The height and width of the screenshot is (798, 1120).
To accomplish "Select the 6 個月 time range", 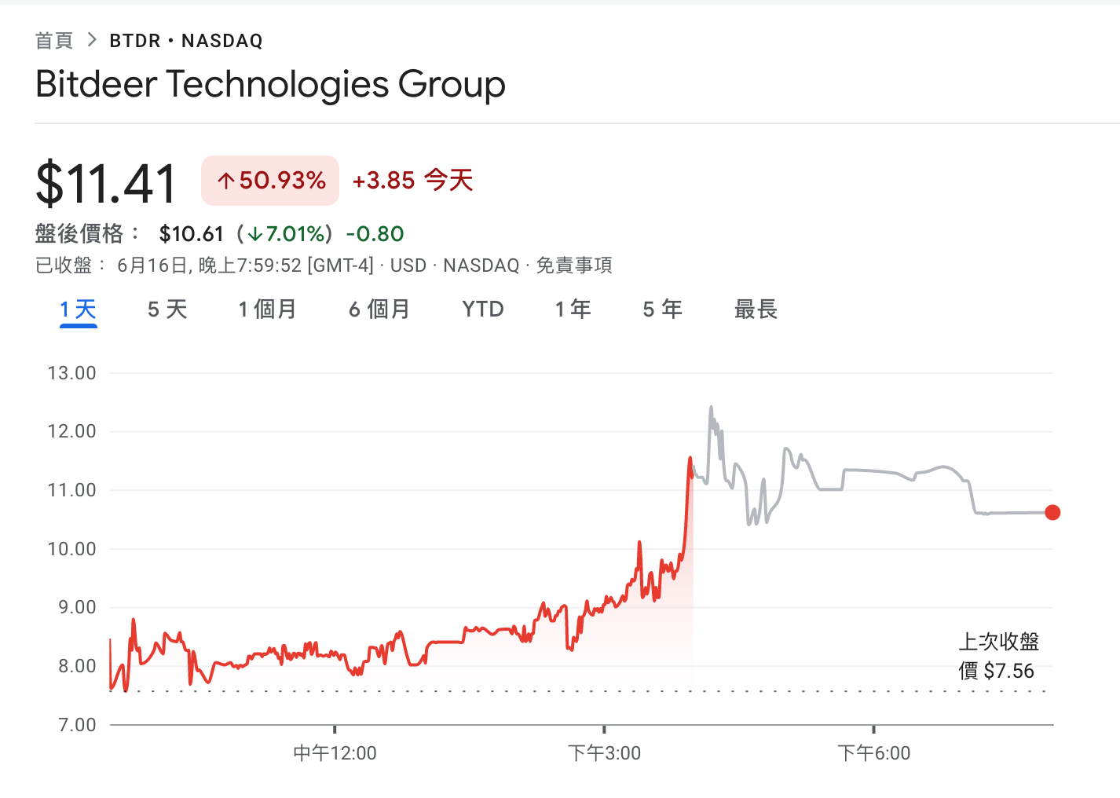I will point(379,309).
